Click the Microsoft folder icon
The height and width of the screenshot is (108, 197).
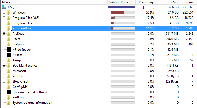click(x=9, y=71)
